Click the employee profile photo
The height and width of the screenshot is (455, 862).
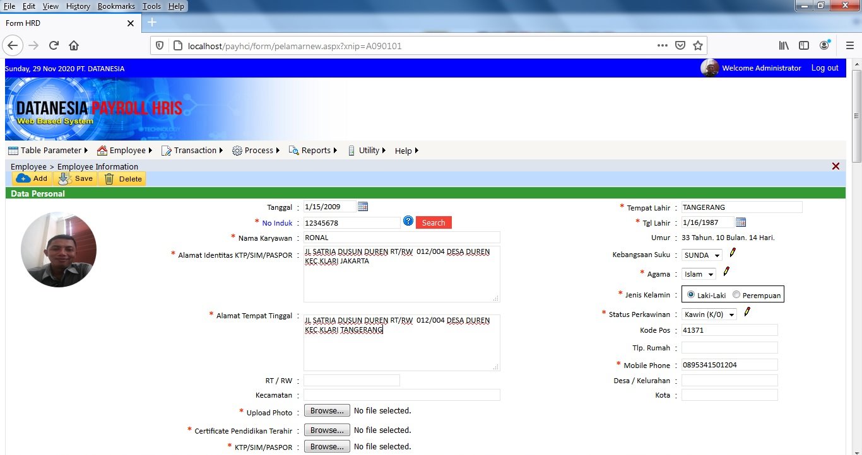(x=59, y=250)
